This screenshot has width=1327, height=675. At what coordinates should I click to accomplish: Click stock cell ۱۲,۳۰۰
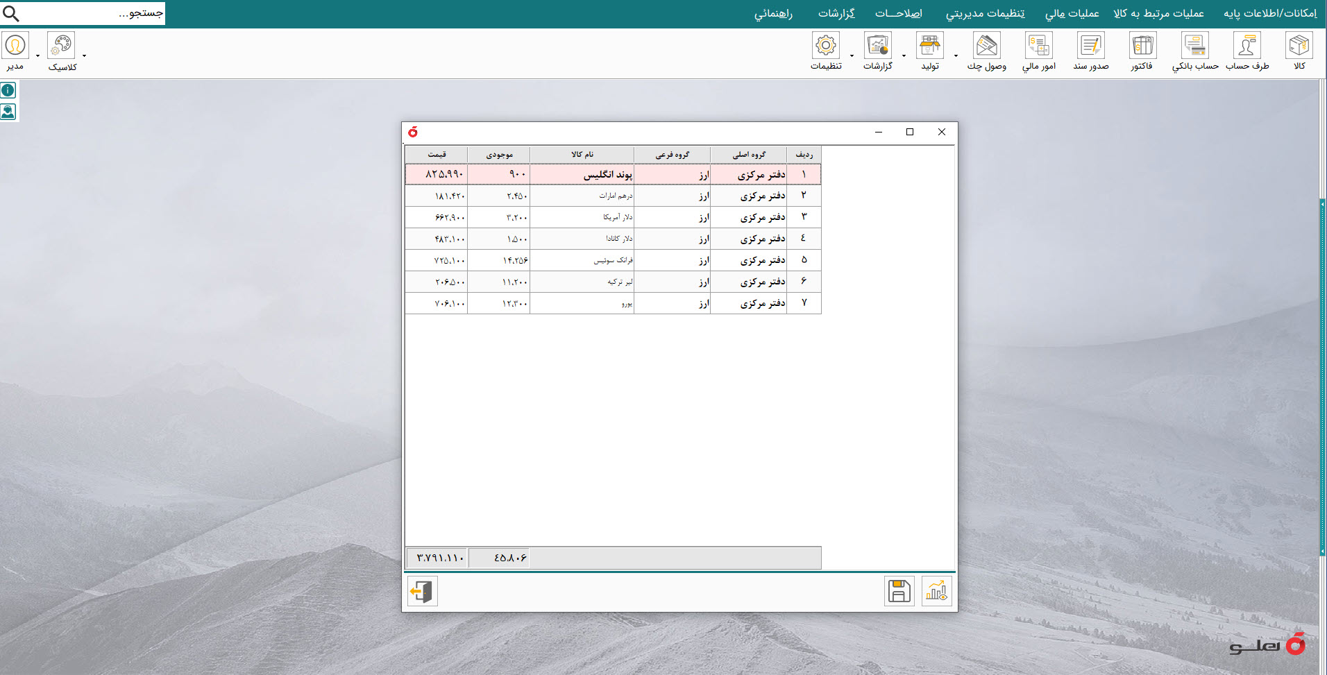pyautogui.click(x=499, y=303)
